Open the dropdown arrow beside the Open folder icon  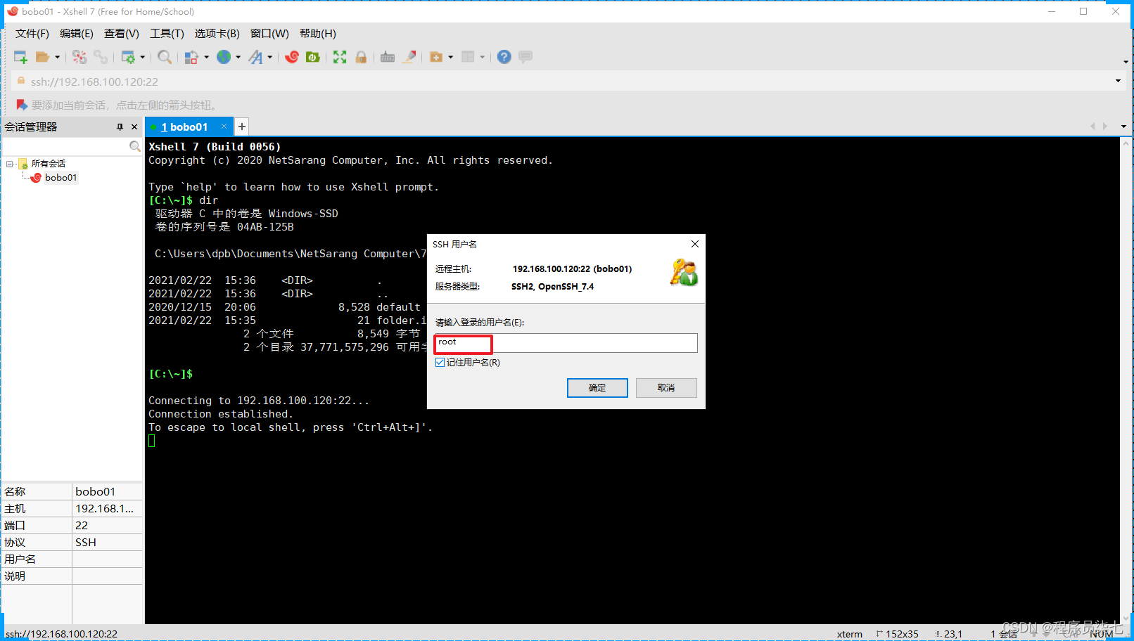coord(58,57)
